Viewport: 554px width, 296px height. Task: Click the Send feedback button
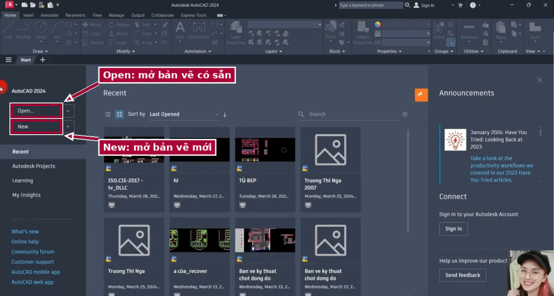click(463, 275)
